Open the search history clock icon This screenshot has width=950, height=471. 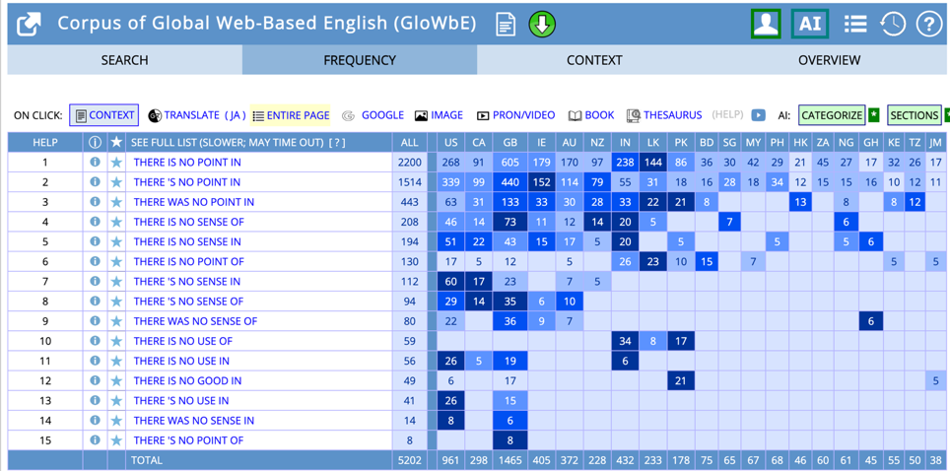click(x=892, y=25)
